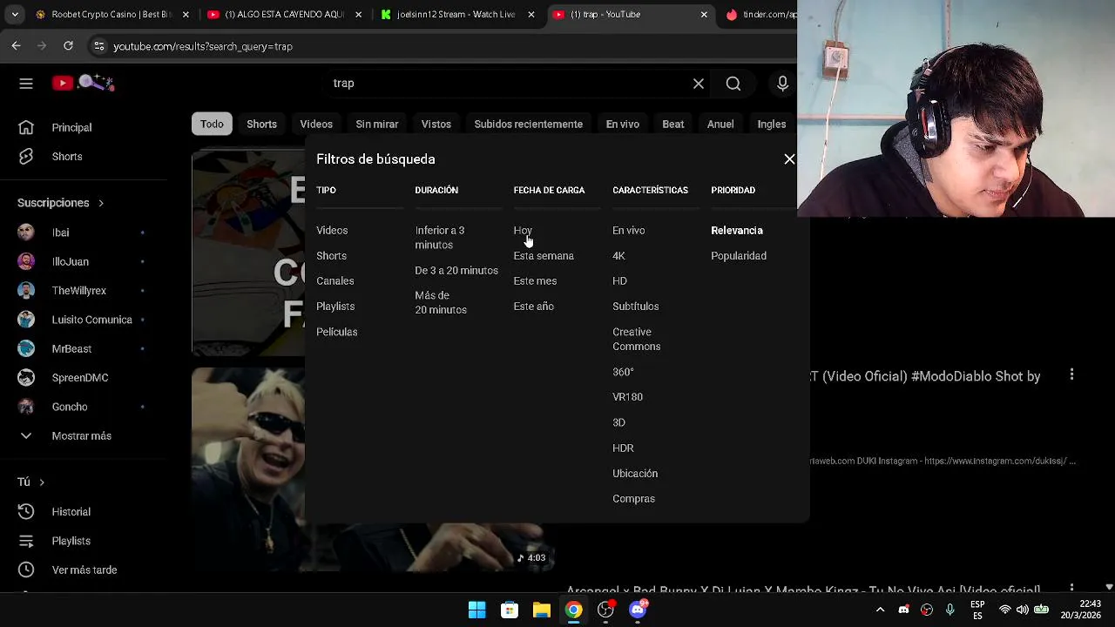Filter by feature En vivo
The width and height of the screenshot is (1115, 627).
coord(629,231)
